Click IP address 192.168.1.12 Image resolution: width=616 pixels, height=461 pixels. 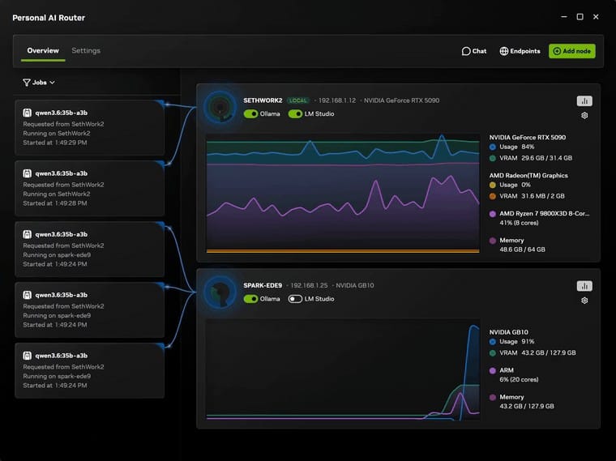[x=337, y=100]
